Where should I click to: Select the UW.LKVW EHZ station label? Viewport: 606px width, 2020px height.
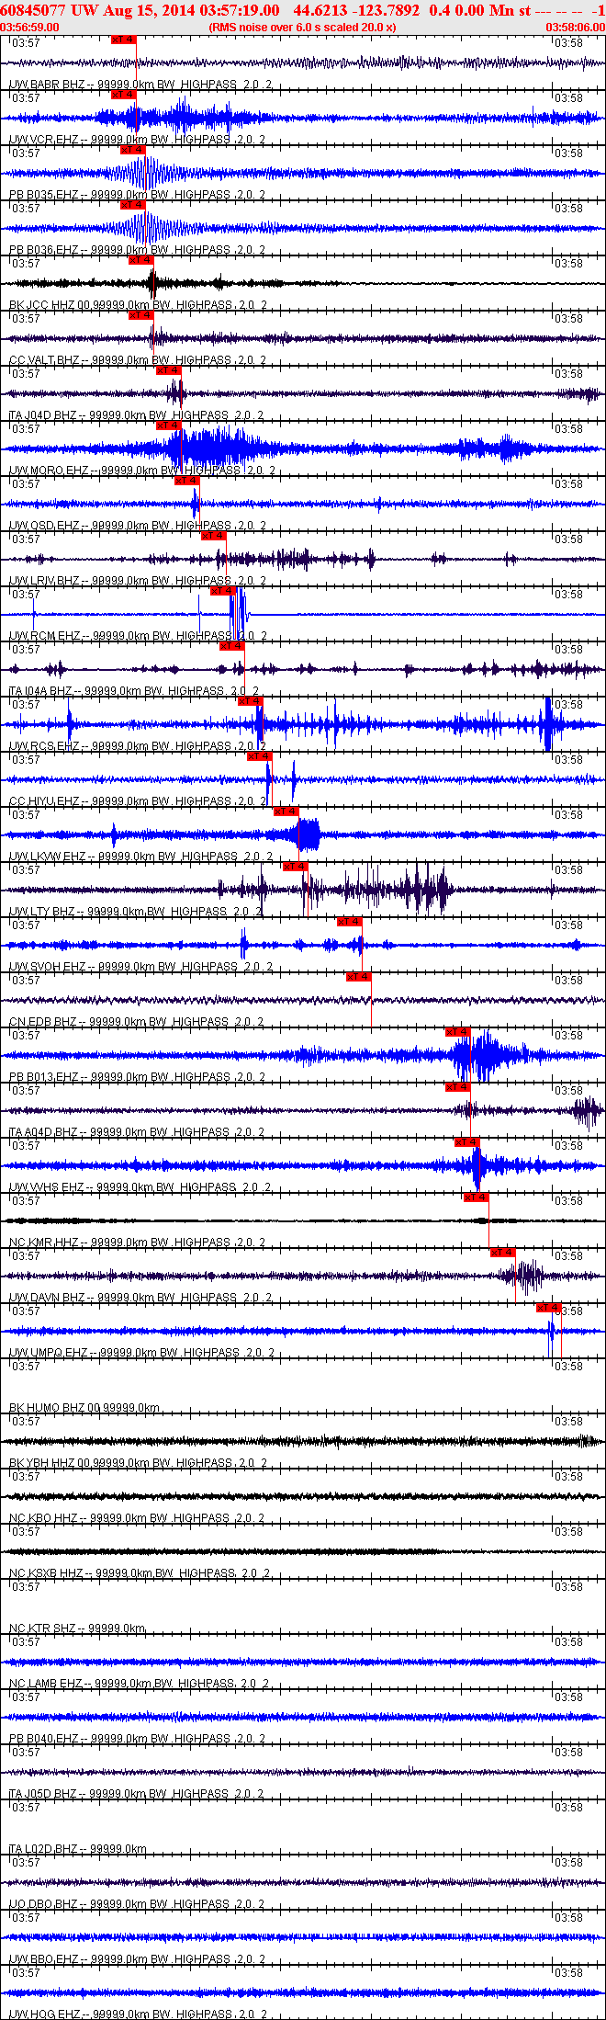click(x=140, y=857)
